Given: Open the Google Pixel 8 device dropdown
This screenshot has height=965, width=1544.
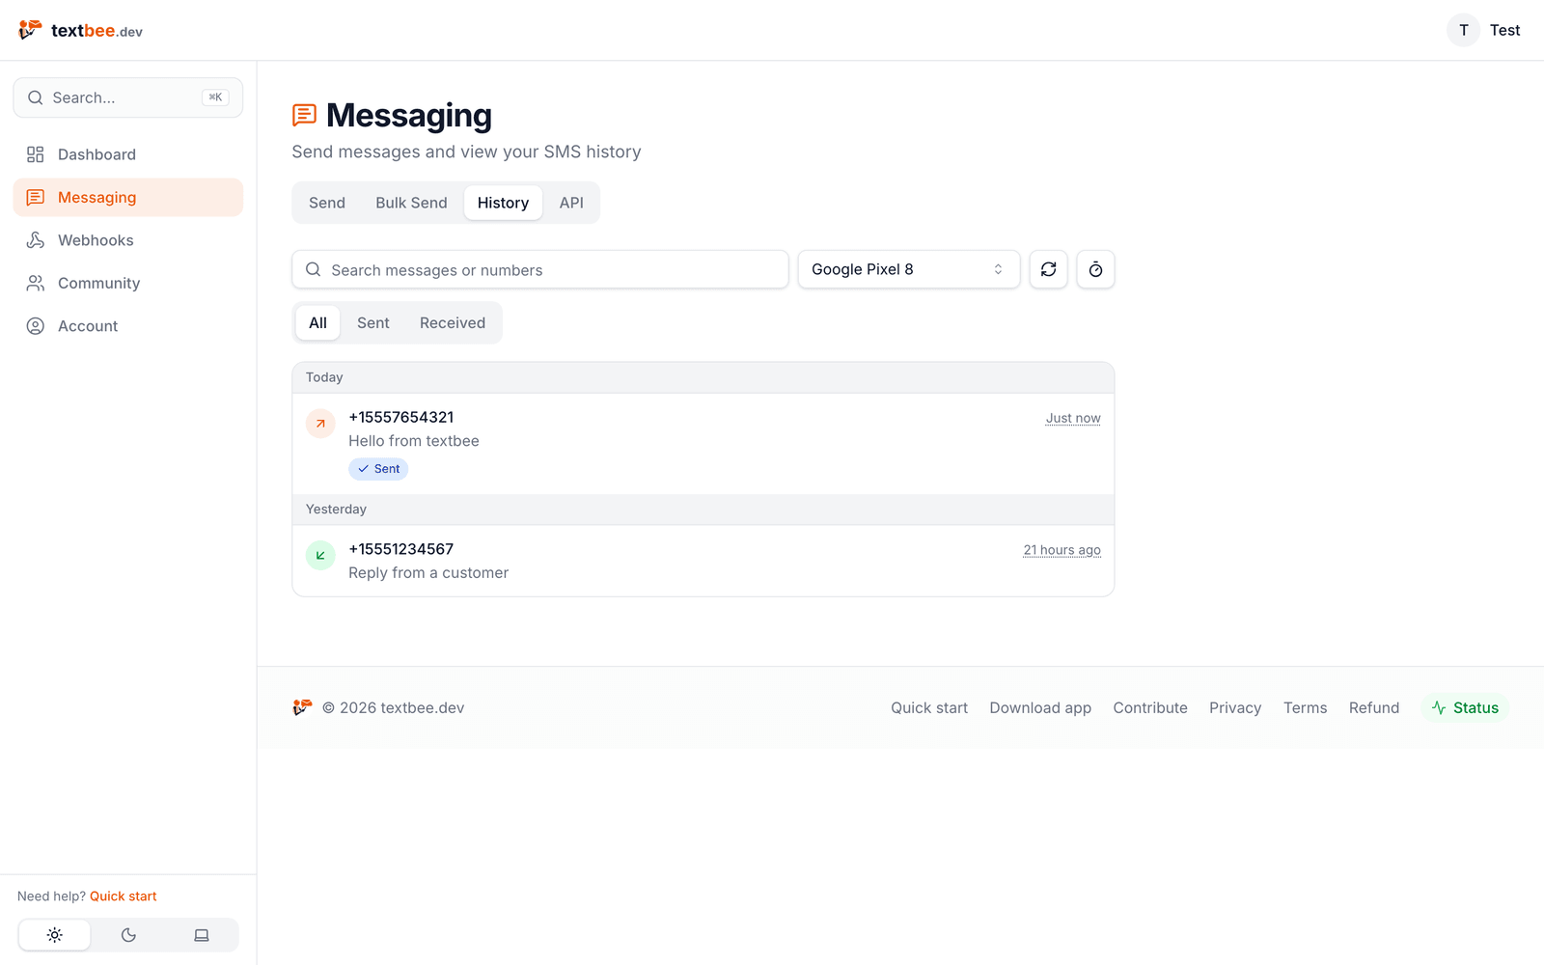Looking at the screenshot, I should point(909,269).
